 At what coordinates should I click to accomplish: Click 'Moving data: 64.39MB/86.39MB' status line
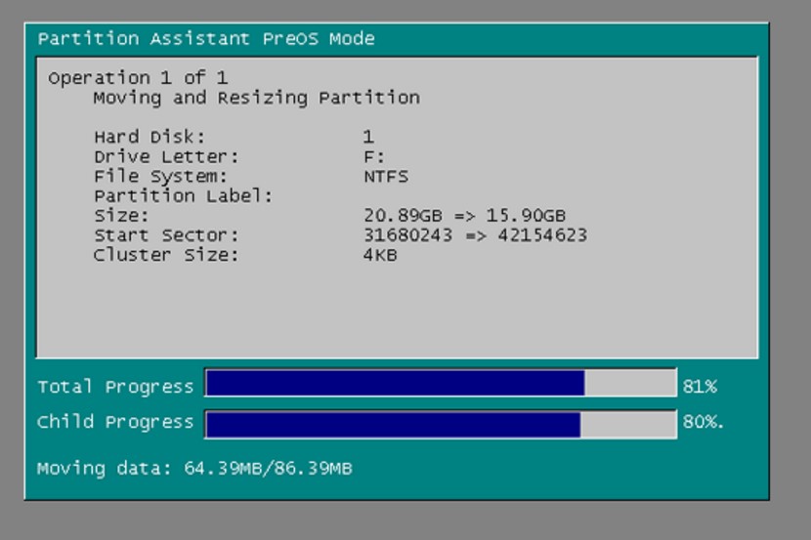pyautogui.click(x=194, y=468)
